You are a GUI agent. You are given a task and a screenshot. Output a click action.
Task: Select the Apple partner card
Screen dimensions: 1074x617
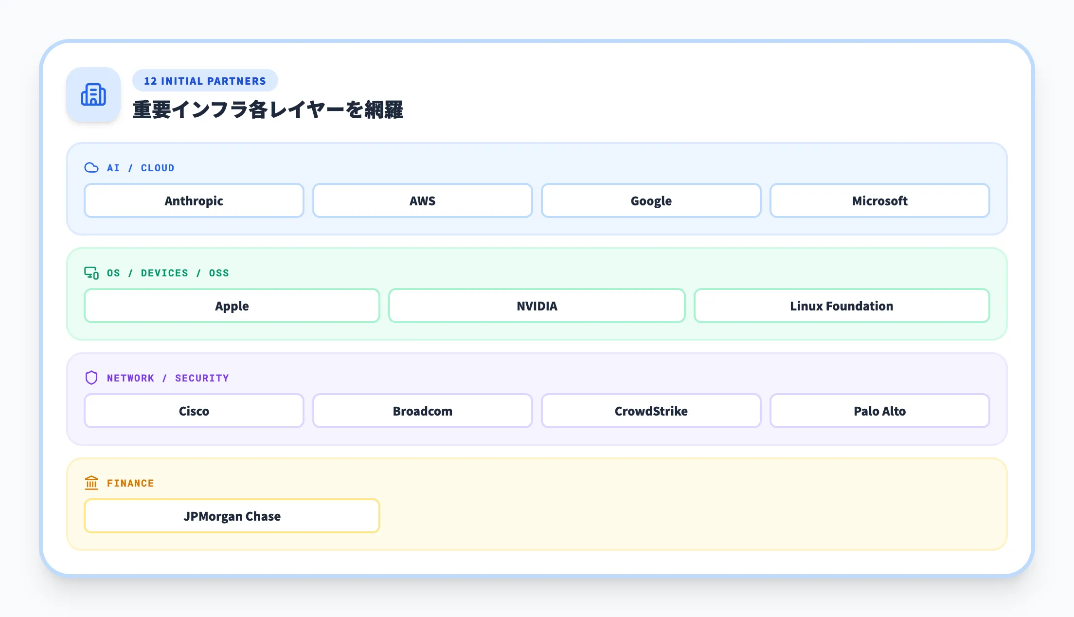[x=232, y=306]
